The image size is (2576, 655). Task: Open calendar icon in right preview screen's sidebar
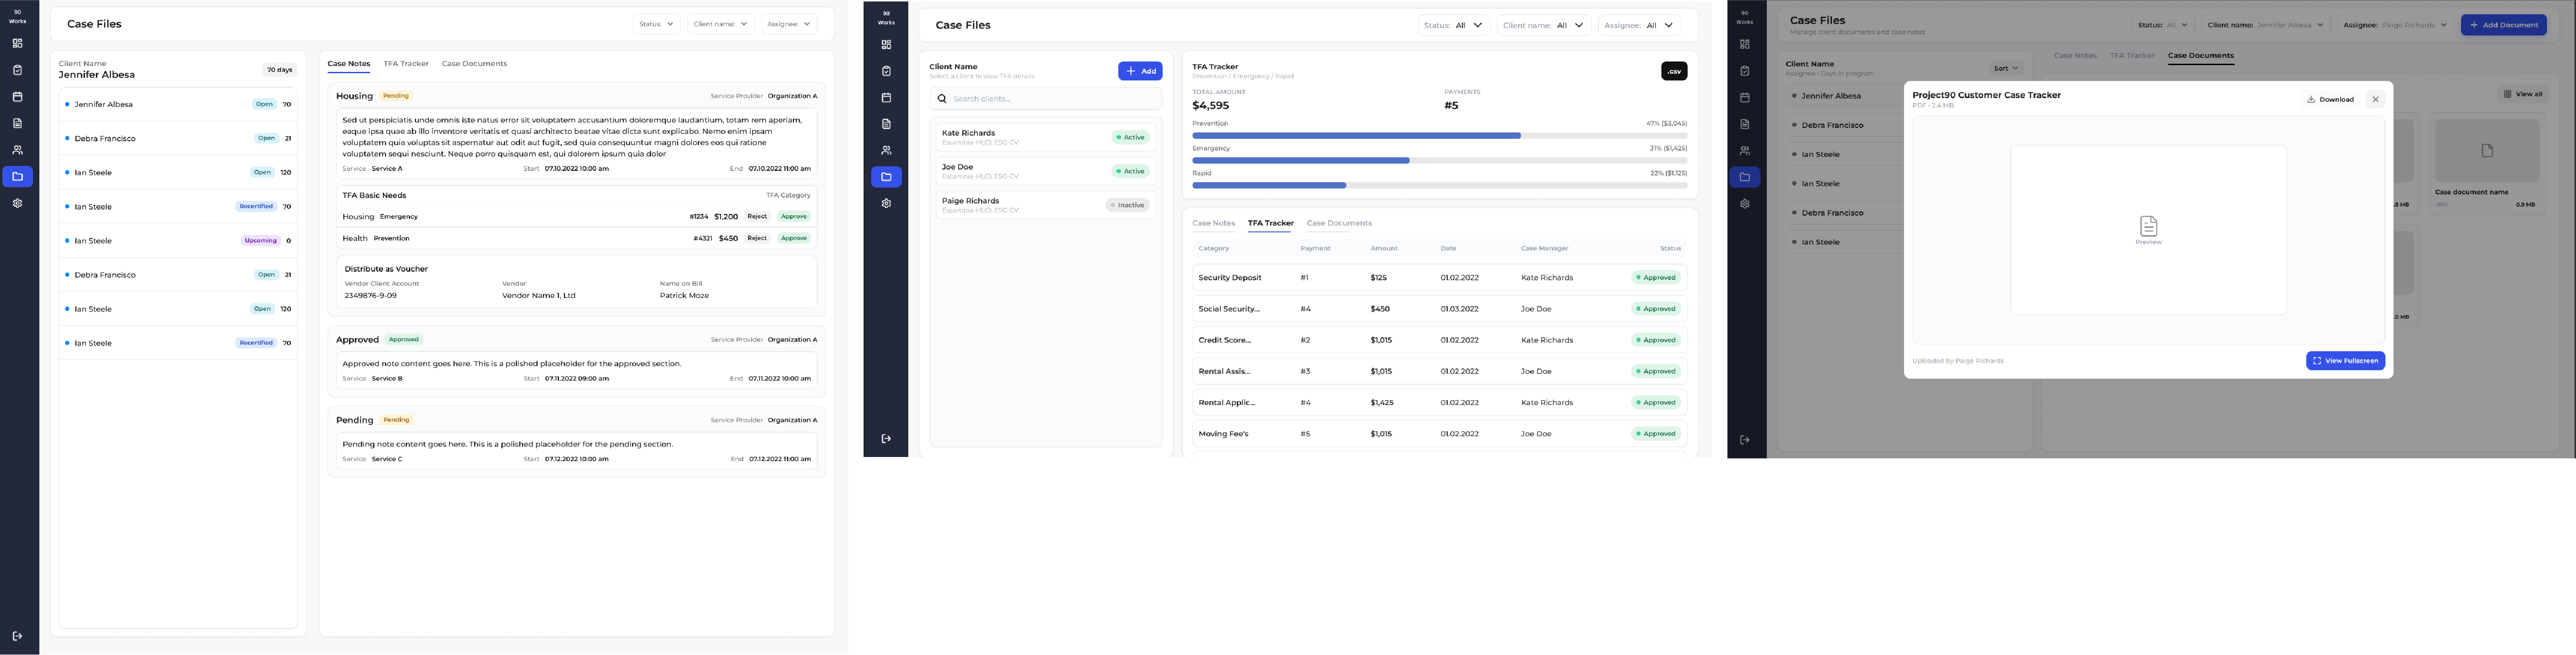(x=1745, y=98)
